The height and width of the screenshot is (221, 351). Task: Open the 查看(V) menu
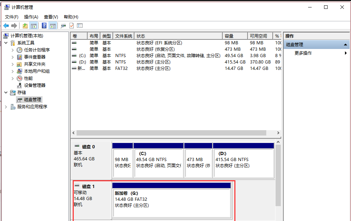click(50, 17)
